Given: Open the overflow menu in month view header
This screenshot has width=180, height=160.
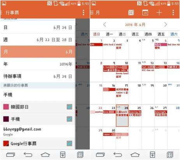Looking at the screenshot, I should click(x=173, y=12).
